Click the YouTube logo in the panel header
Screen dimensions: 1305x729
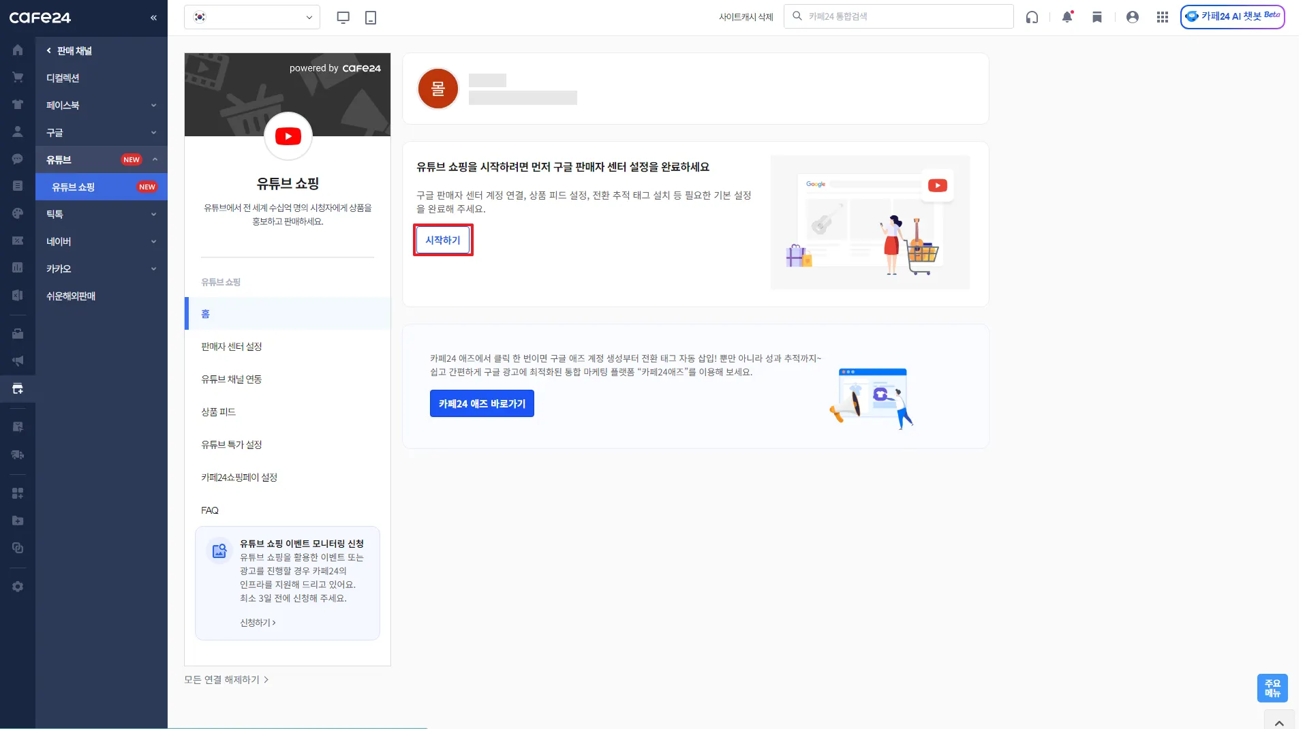[288, 136]
